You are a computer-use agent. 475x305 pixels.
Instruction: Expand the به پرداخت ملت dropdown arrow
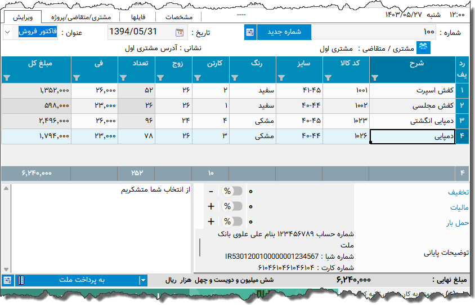click(143, 280)
